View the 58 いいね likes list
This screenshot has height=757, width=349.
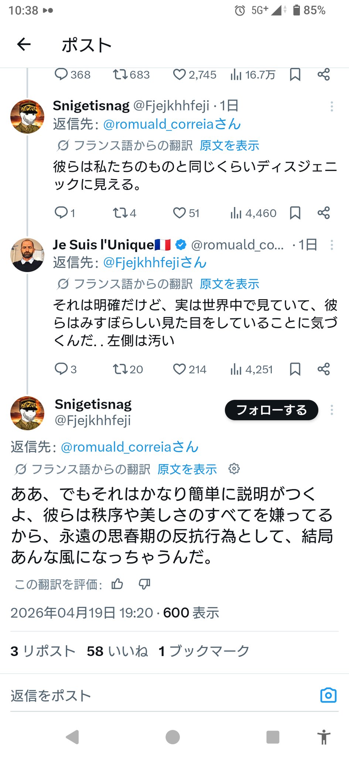tap(117, 651)
